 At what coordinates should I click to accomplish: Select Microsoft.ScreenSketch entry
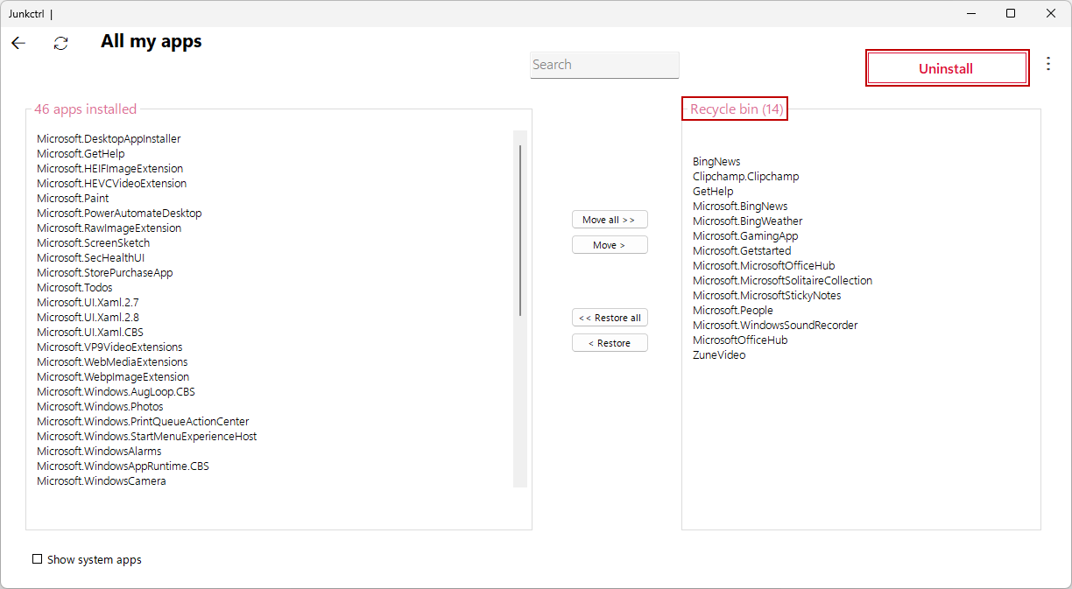[93, 243]
